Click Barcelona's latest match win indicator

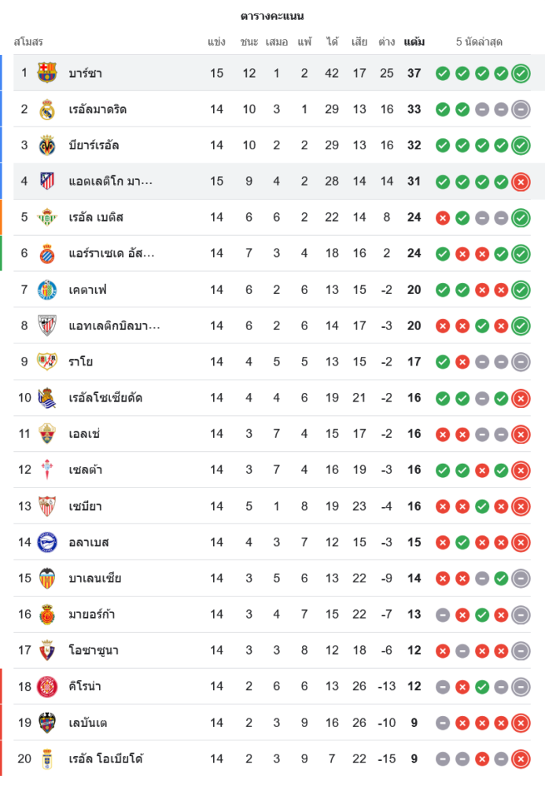coord(521,74)
